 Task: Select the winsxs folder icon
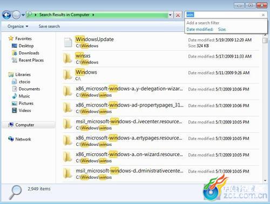click(67, 59)
